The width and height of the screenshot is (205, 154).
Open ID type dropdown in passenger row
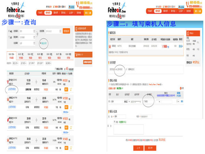point(127,102)
